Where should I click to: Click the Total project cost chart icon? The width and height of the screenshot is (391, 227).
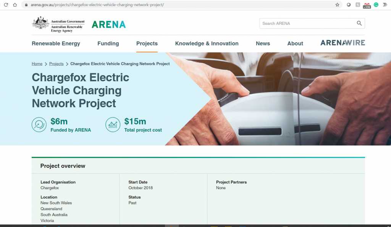point(113,125)
